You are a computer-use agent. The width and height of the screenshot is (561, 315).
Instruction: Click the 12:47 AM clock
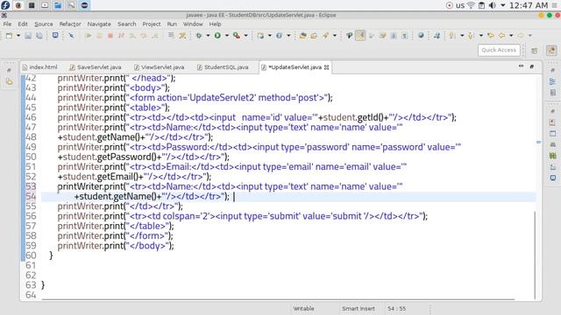click(529, 5)
